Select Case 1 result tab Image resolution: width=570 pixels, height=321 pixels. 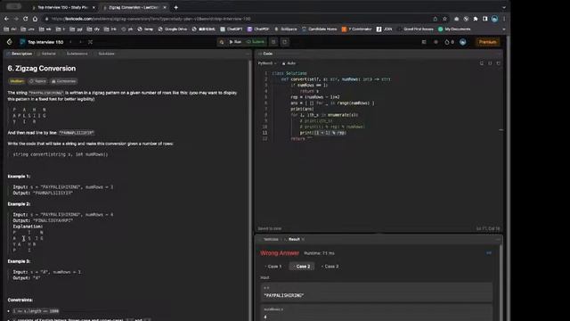[x=273, y=267]
